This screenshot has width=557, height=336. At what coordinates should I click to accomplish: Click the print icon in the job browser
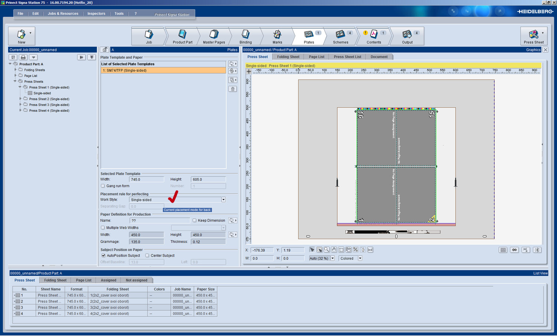coord(23,57)
